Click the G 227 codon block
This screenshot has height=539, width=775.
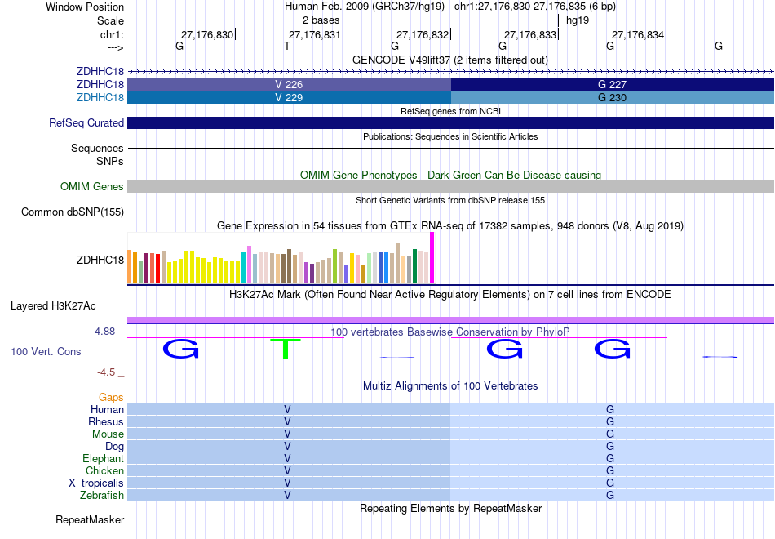point(613,85)
